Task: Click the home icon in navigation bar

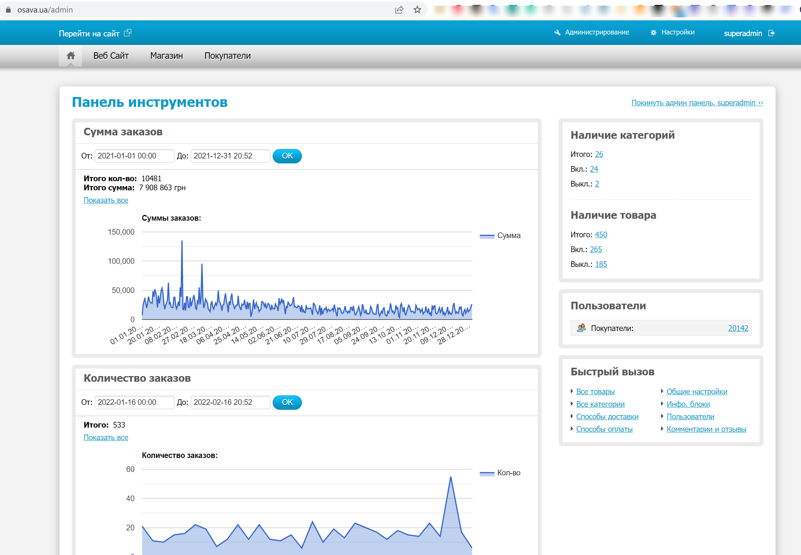Action: (x=71, y=56)
